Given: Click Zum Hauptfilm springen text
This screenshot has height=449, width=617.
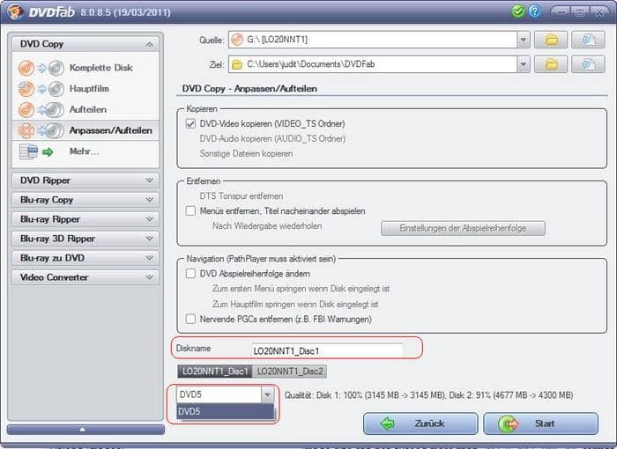Looking at the screenshot, I should [295, 304].
